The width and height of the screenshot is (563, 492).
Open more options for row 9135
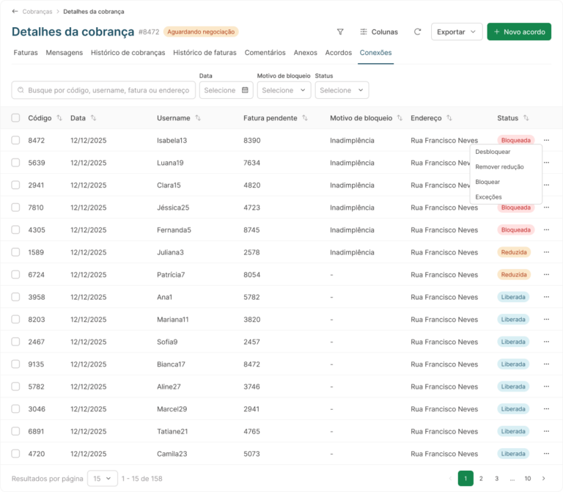coord(546,364)
